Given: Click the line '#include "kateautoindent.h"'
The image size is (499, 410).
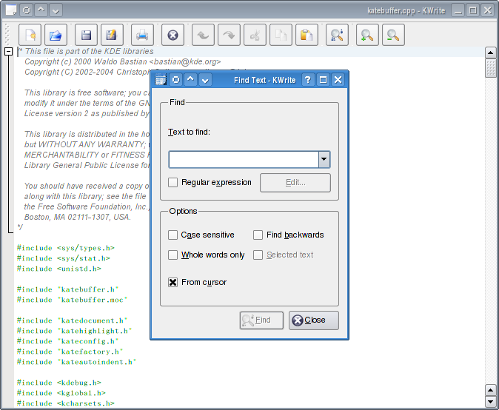Looking at the screenshot, I should coord(76,362).
